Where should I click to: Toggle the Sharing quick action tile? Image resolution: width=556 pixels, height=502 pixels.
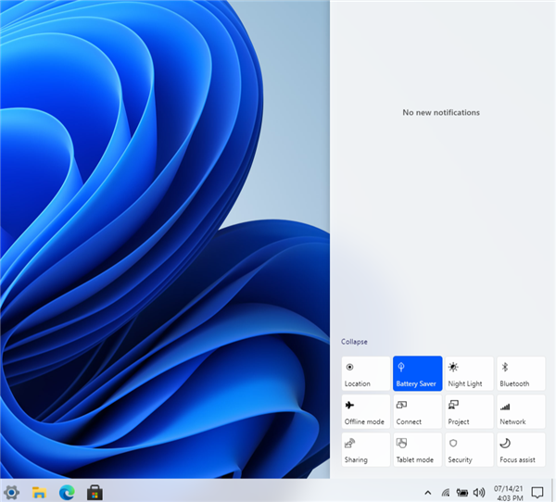(x=366, y=449)
